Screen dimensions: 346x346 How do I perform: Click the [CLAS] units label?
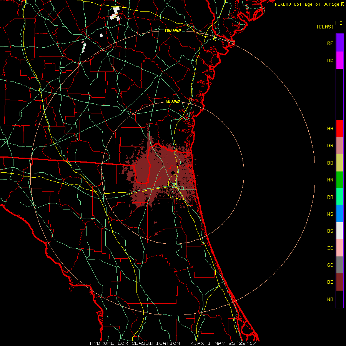point(325,27)
